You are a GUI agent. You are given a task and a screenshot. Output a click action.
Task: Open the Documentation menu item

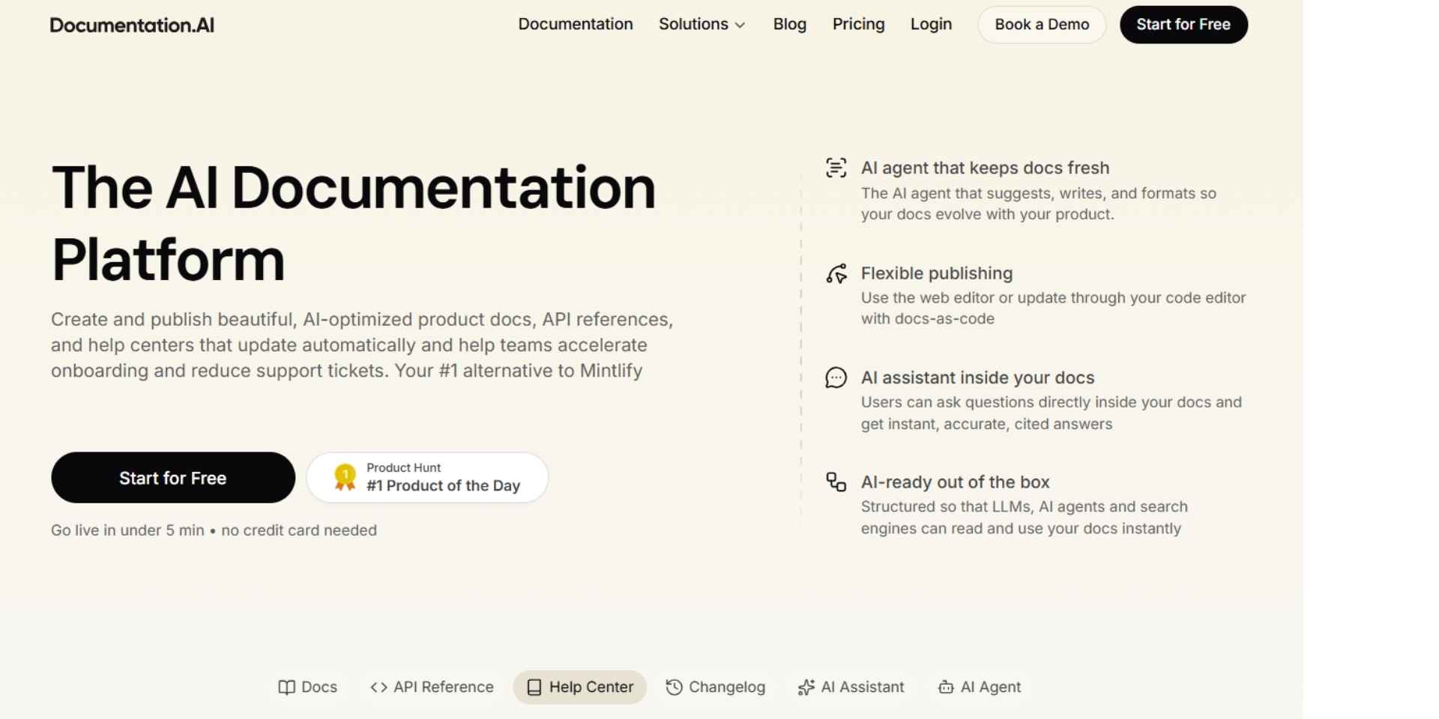tap(575, 24)
